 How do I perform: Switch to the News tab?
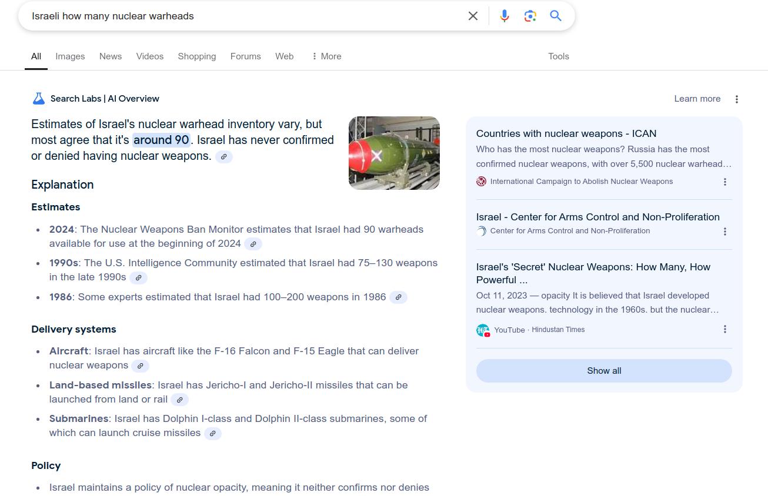pos(111,56)
